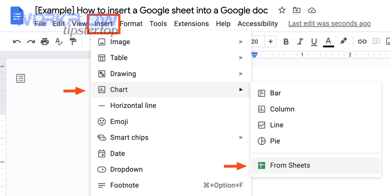
Task: Choose From Sheets chart option
Action: point(316,165)
